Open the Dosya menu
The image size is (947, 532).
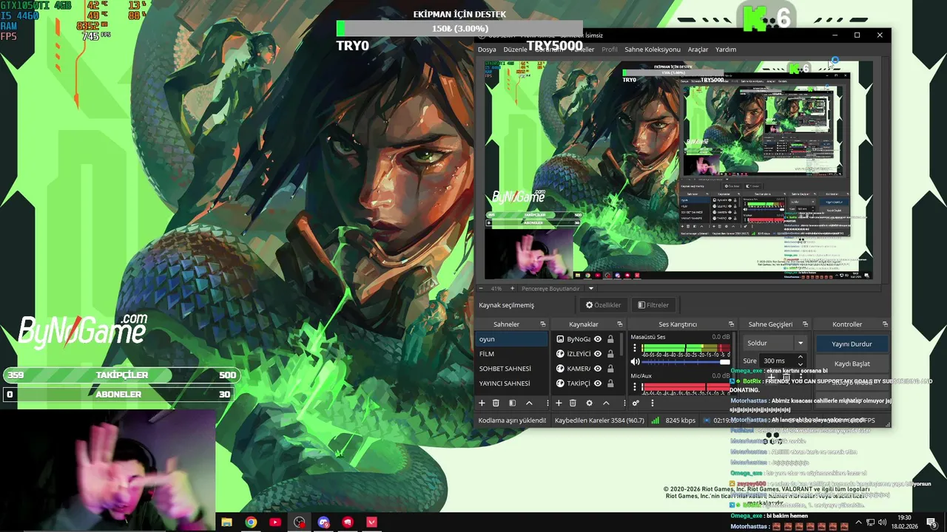click(487, 50)
